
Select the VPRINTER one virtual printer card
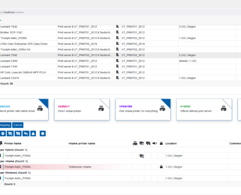click(143, 110)
